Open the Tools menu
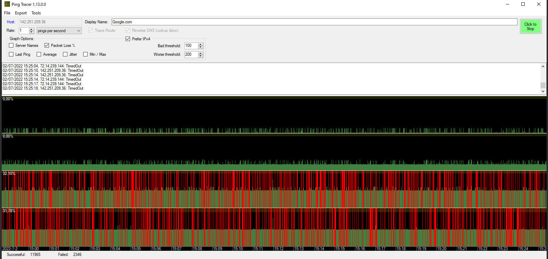This screenshot has height=259, width=548. (x=36, y=13)
